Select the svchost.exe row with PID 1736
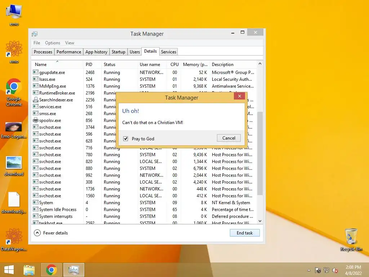369x277 pixels. (144, 189)
